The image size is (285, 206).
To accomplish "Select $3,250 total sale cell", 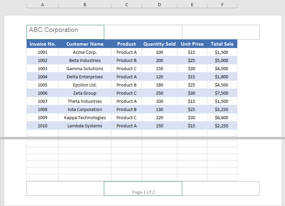I will click(x=222, y=109).
